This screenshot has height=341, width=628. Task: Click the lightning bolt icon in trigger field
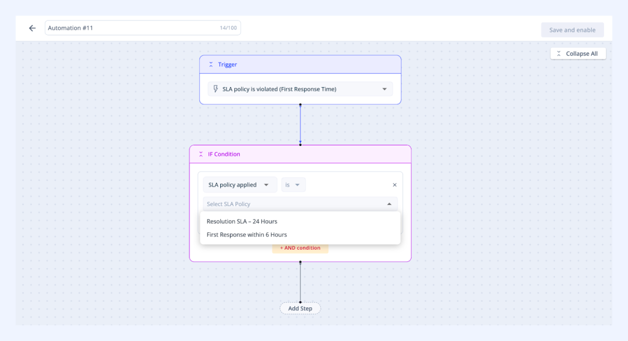point(215,89)
